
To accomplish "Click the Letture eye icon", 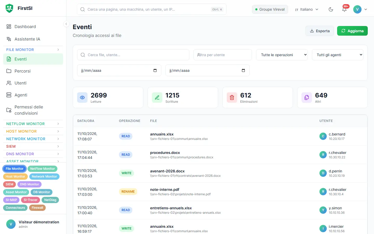I will click(82, 97).
